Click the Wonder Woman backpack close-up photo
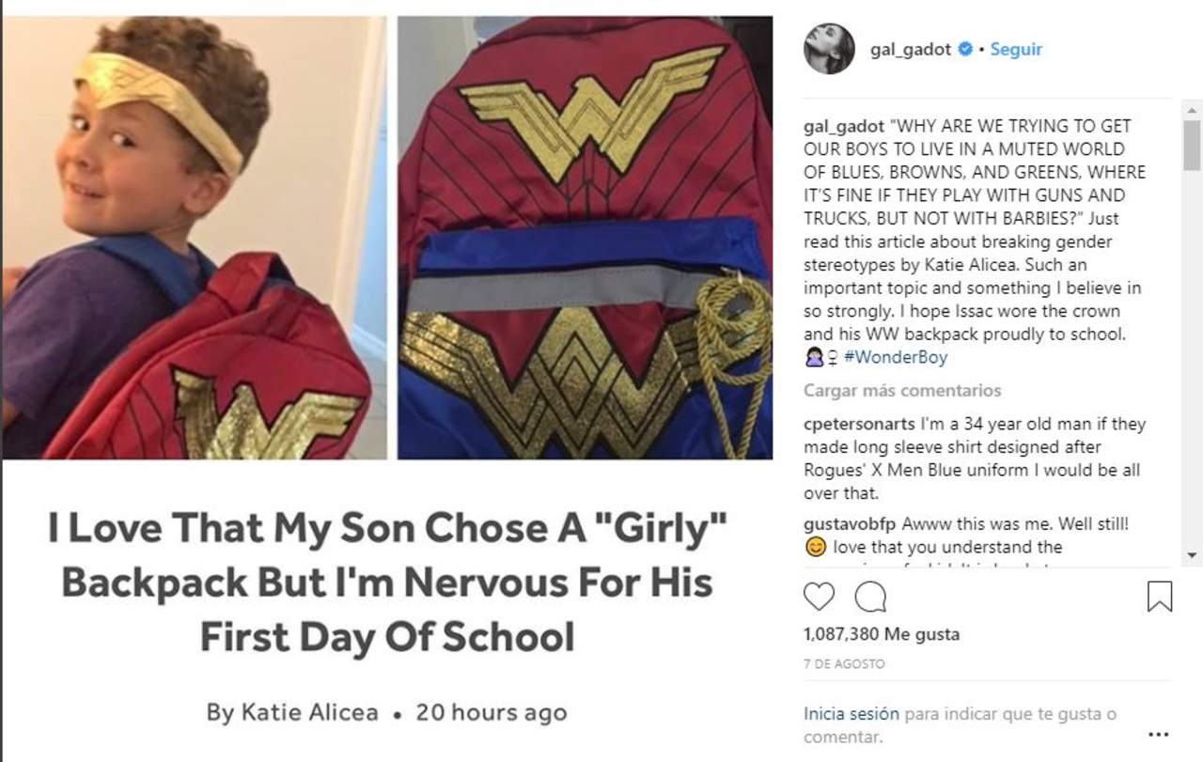Screen dimensions: 1203x762 click(x=585, y=238)
